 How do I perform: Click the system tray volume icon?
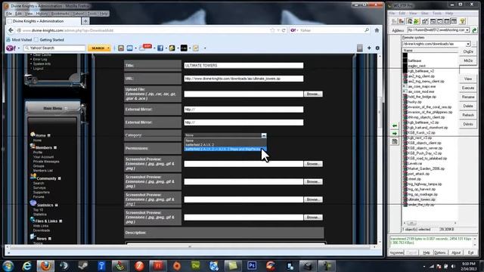453,266
